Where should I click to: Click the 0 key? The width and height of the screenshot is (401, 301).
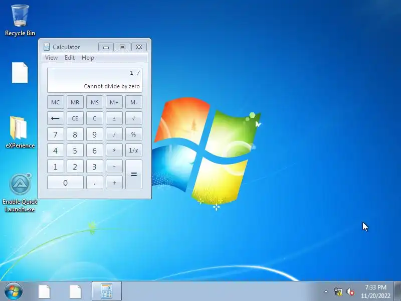(65, 183)
